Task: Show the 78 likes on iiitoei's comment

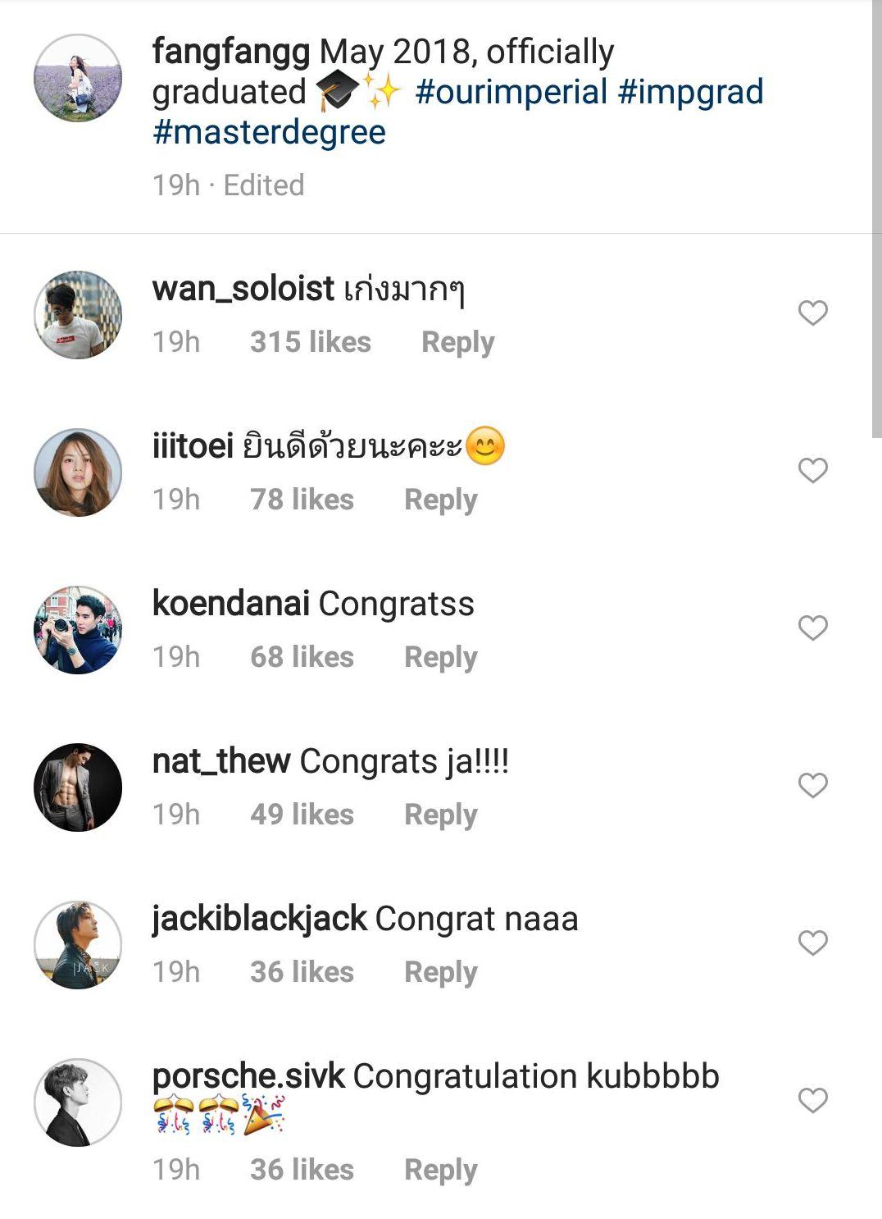Action: click(302, 500)
